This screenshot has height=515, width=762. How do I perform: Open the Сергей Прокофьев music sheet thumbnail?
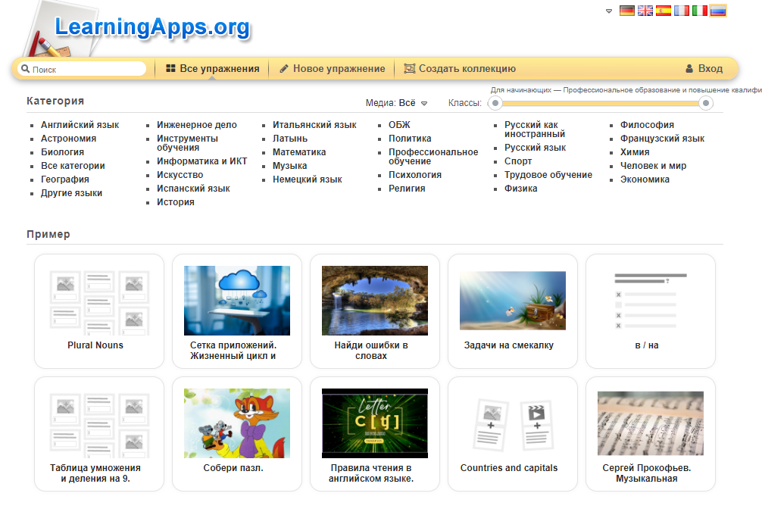pyautogui.click(x=651, y=423)
